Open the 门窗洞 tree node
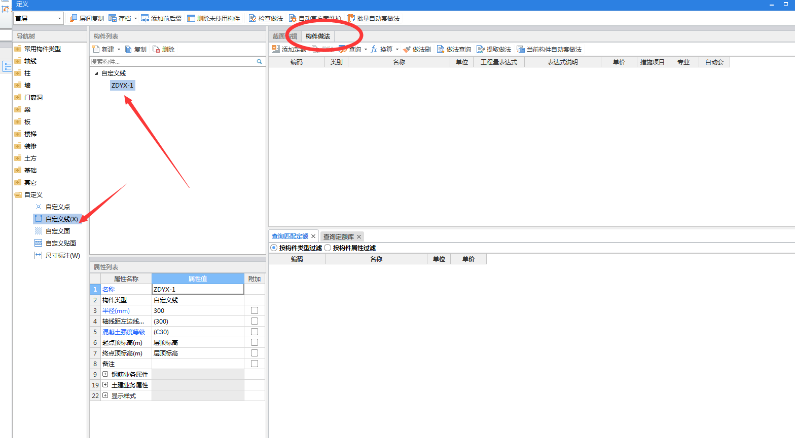 pyautogui.click(x=33, y=97)
